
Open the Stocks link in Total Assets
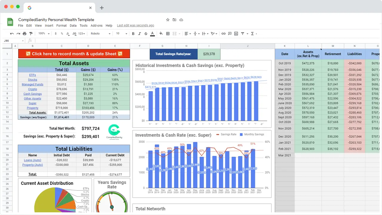(33, 80)
